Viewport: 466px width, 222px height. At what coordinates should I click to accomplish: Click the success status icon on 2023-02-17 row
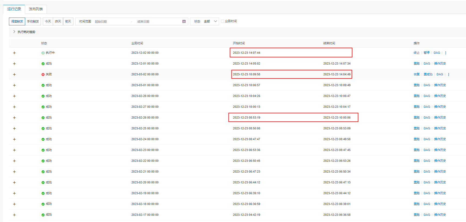pyautogui.click(x=43, y=215)
